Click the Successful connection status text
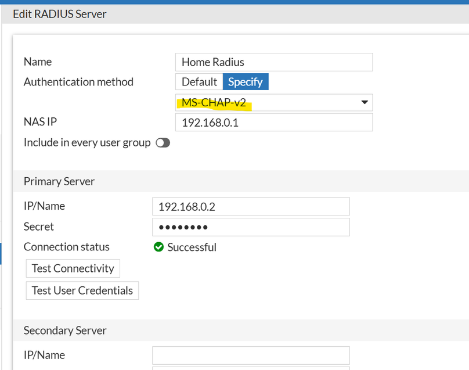The width and height of the screenshot is (469, 370). pyautogui.click(x=192, y=247)
